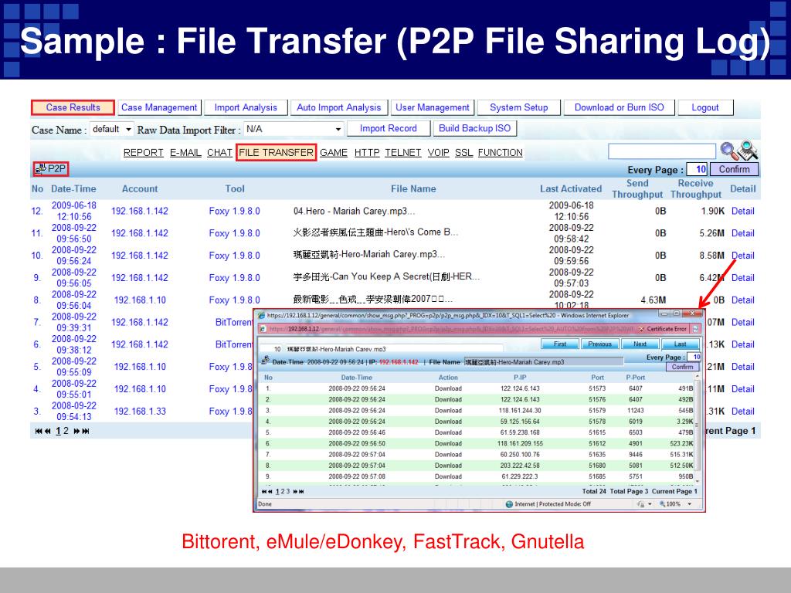Click page 3 link in popup pagination
Image resolution: width=791 pixels, height=593 pixels.
[289, 491]
